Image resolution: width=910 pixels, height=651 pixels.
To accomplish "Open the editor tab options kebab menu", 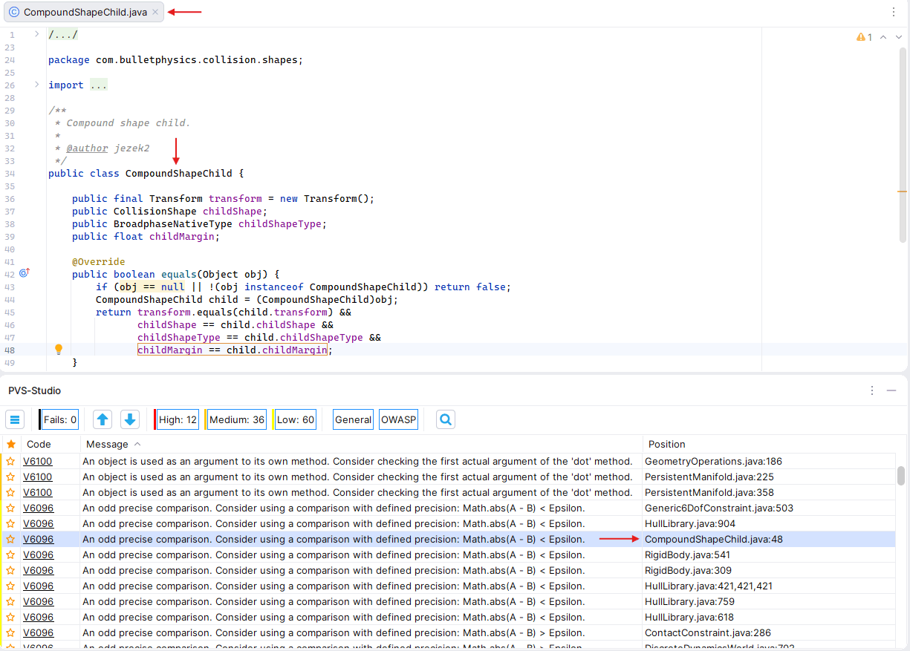I will click(894, 13).
